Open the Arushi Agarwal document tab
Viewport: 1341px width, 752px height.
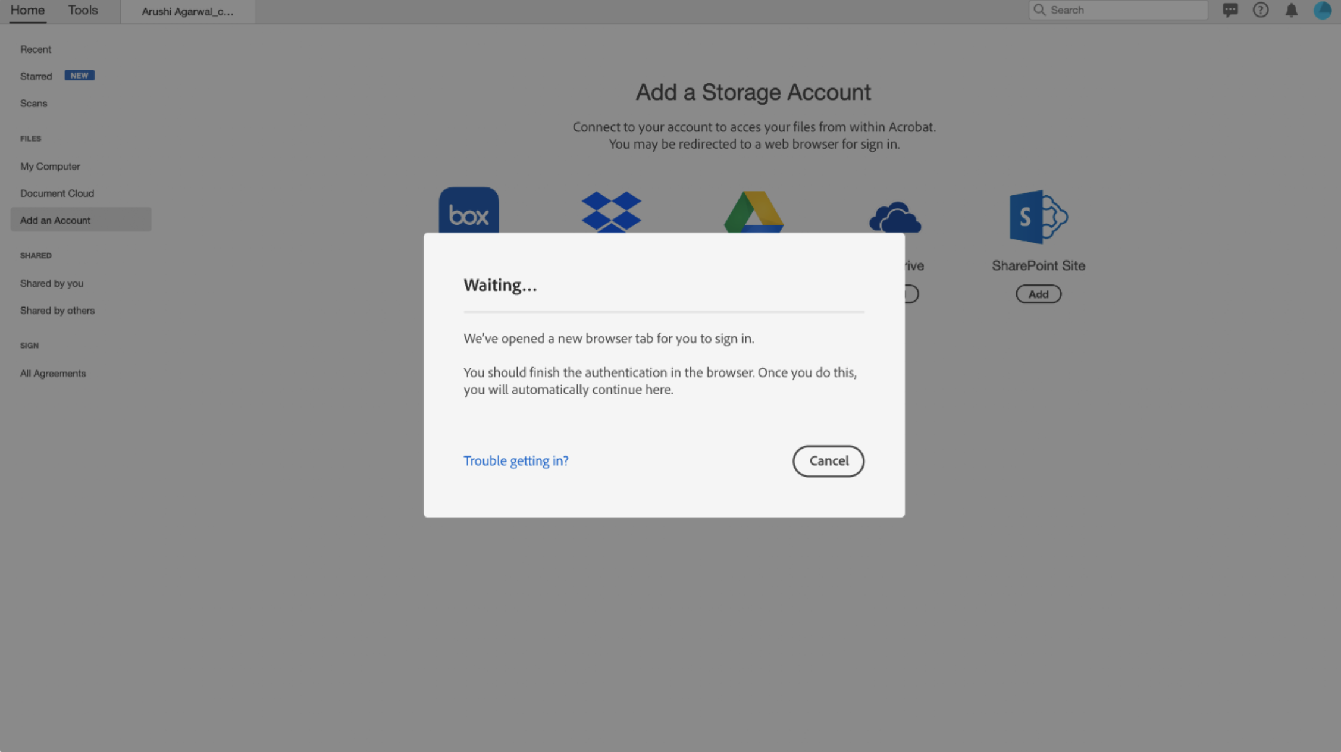click(x=187, y=11)
